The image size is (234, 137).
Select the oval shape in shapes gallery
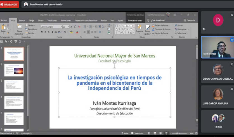pyautogui.click(x=128, y=26)
